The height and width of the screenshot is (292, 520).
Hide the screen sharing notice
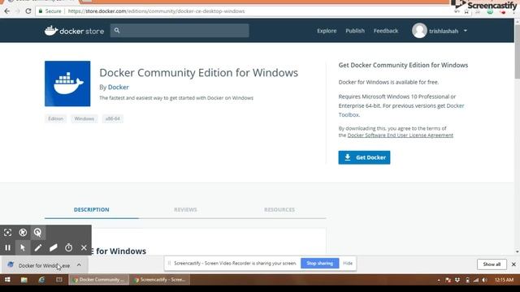348,263
